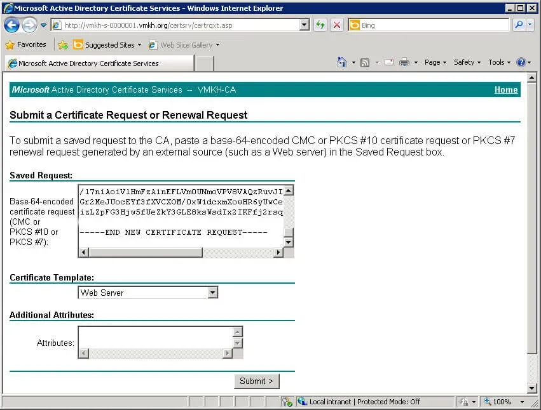541x410 pixels.
Task: Click the page icon in the address bar
Action: coord(57,25)
